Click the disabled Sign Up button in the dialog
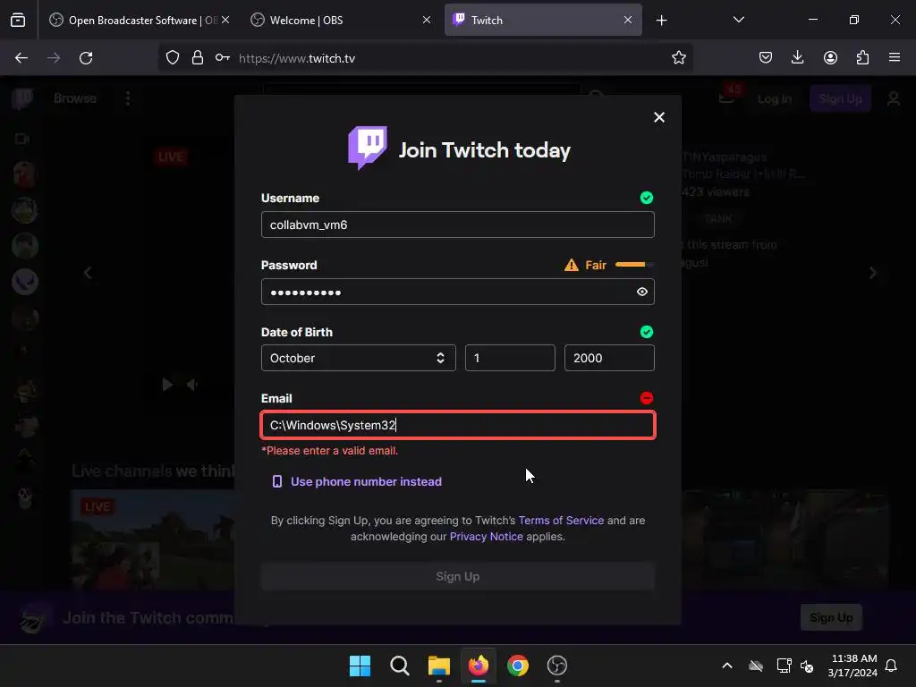 tap(457, 577)
